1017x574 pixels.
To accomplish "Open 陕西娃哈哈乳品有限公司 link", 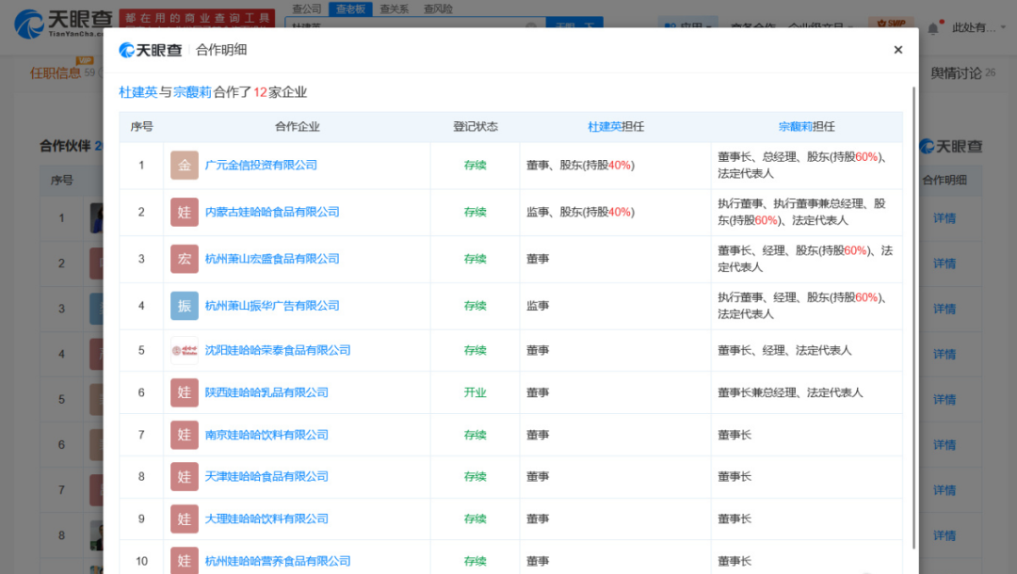I will (x=266, y=392).
